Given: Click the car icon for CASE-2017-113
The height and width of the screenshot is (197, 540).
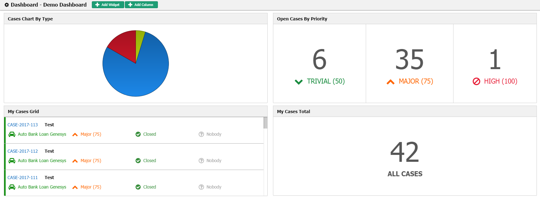Looking at the screenshot, I should 12,134.
